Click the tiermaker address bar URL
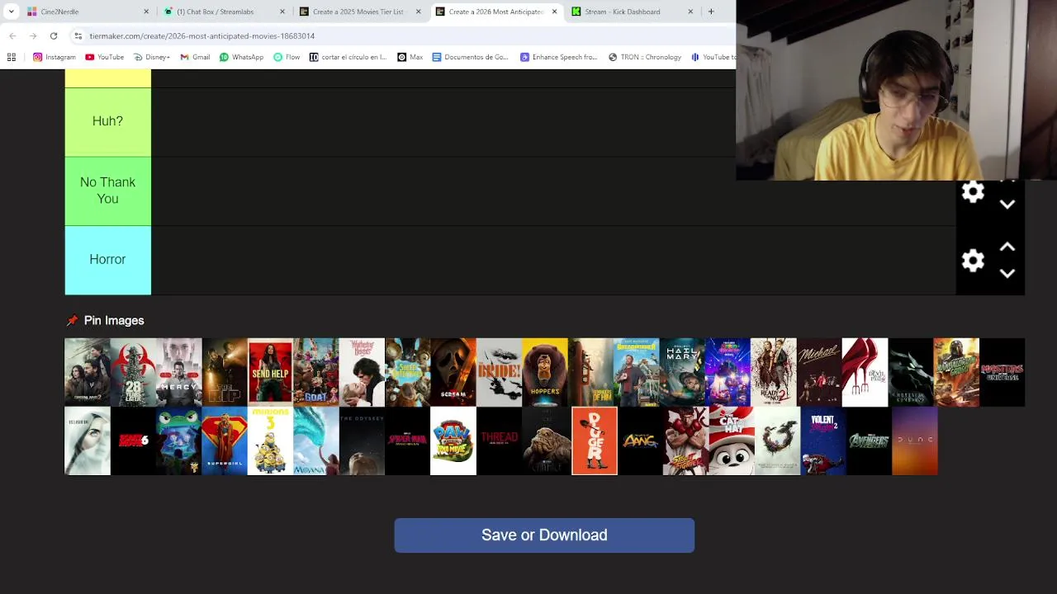Screen dimensions: 1057x594 [201, 36]
